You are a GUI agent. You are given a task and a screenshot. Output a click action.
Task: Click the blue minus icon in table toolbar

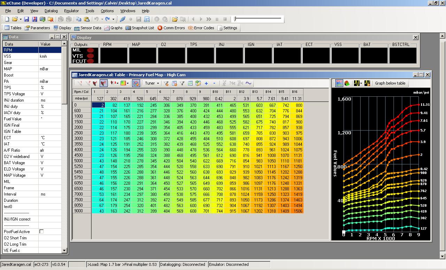coord(214,83)
